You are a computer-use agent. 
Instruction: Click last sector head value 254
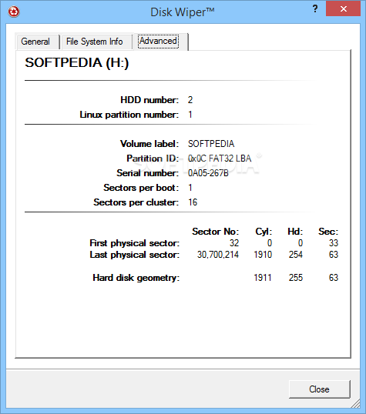coord(296,255)
